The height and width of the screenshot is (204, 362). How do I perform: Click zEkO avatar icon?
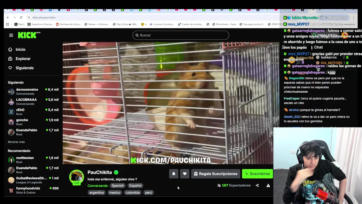(11, 112)
